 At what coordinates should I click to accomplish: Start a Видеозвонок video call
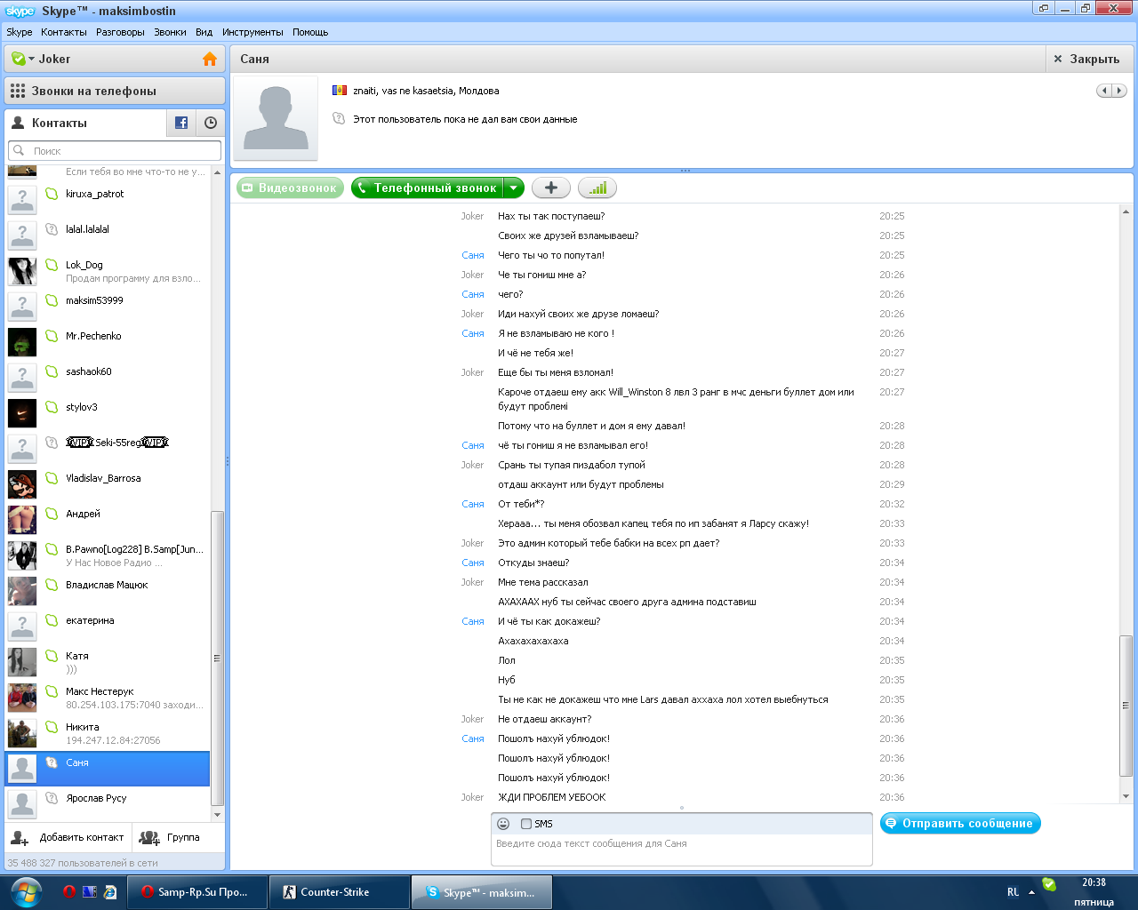tap(290, 188)
